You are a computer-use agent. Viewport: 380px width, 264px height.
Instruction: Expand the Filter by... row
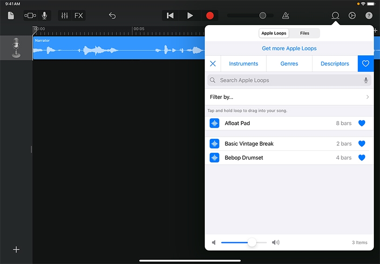(289, 97)
